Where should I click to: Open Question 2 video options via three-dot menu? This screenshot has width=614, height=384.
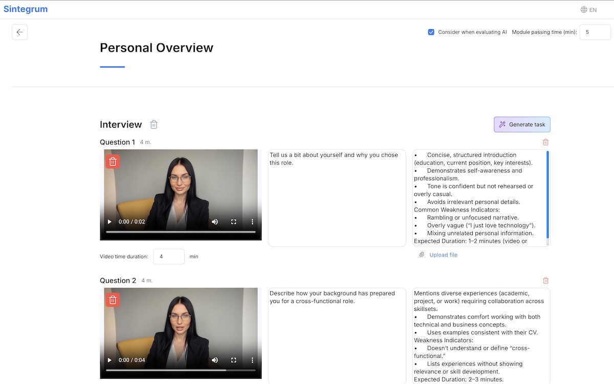click(252, 360)
